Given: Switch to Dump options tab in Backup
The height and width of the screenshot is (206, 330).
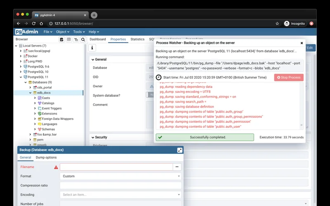Looking at the screenshot, I should [46, 157].
